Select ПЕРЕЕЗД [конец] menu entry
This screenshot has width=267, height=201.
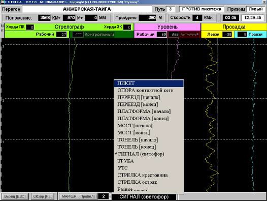point(149,104)
